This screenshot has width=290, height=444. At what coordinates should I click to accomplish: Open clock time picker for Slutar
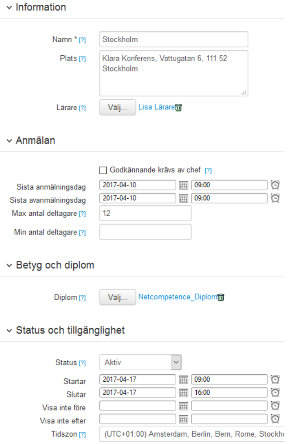click(275, 393)
